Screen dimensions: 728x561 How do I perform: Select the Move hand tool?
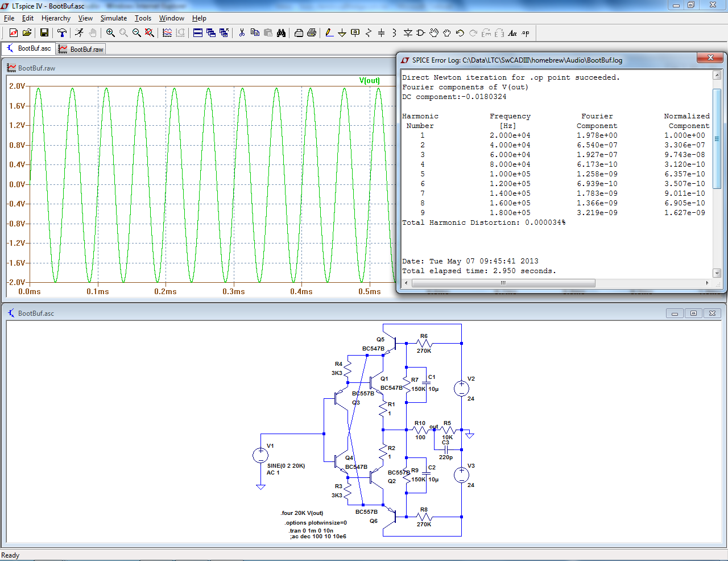434,33
